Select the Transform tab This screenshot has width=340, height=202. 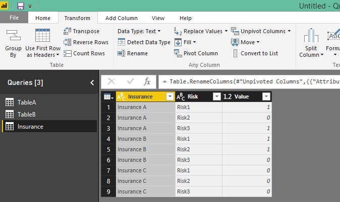click(77, 18)
